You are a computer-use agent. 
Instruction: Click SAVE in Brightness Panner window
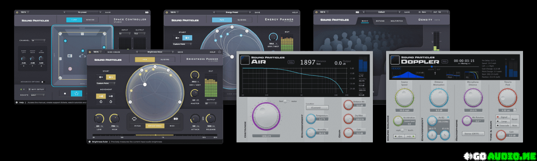tap(180, 52)
